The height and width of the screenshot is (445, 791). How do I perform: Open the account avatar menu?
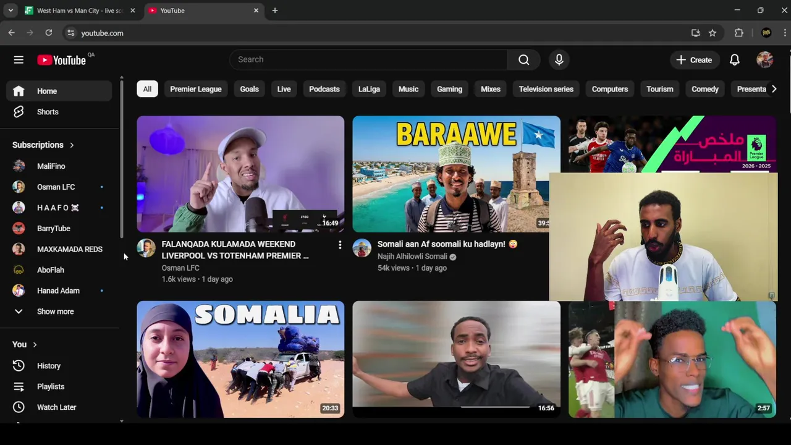point(764,60)
